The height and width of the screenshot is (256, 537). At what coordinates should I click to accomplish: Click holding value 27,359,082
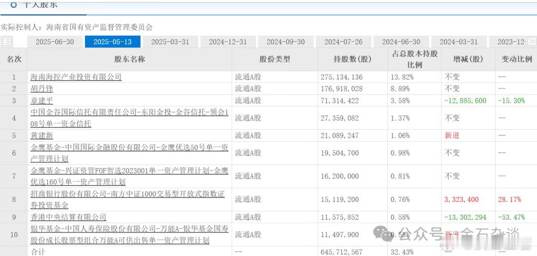340,118
